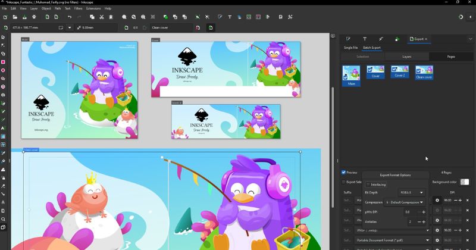The width and height of the screenshot is (476, 250).
Task: Toggle the Preview checkbox
Action: pos(344,173)
